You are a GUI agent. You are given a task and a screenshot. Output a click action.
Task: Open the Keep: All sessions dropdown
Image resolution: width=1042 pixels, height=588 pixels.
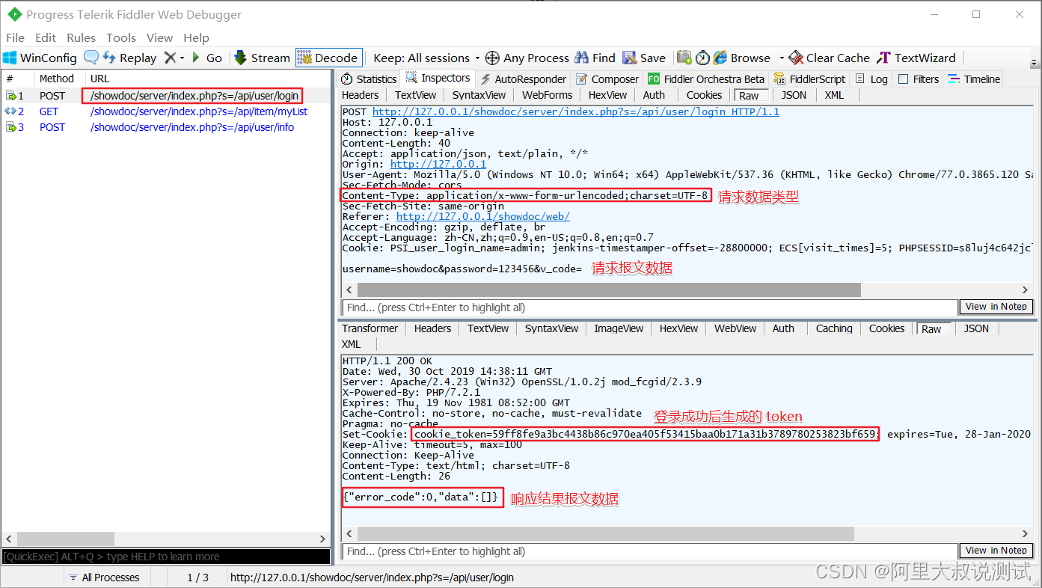click(426, 58)
